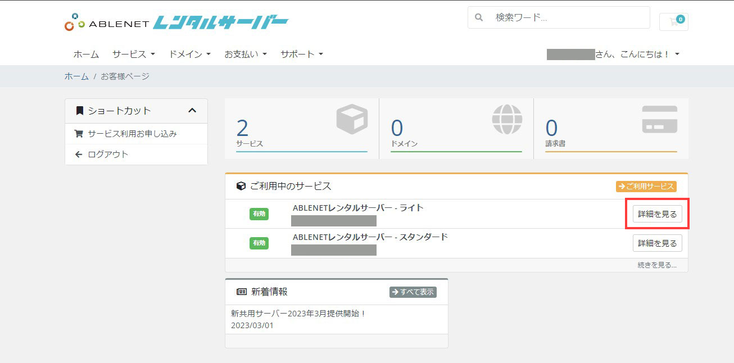
Task: Click the newspaper icon beside 新着情報
Action: [x=242, y=292]
